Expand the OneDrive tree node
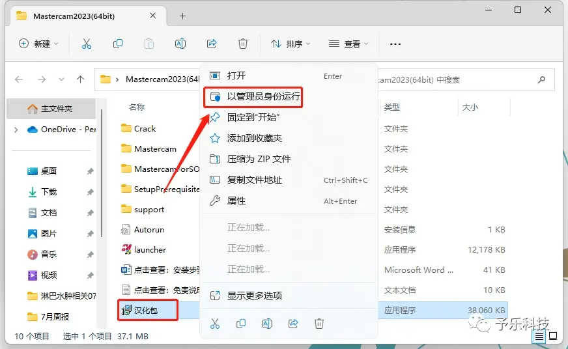The width and height of the screenshot is (568, 349). click(16, 129)
